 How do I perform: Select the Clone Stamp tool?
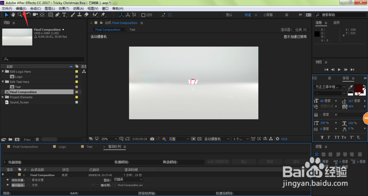coord(79,15)
